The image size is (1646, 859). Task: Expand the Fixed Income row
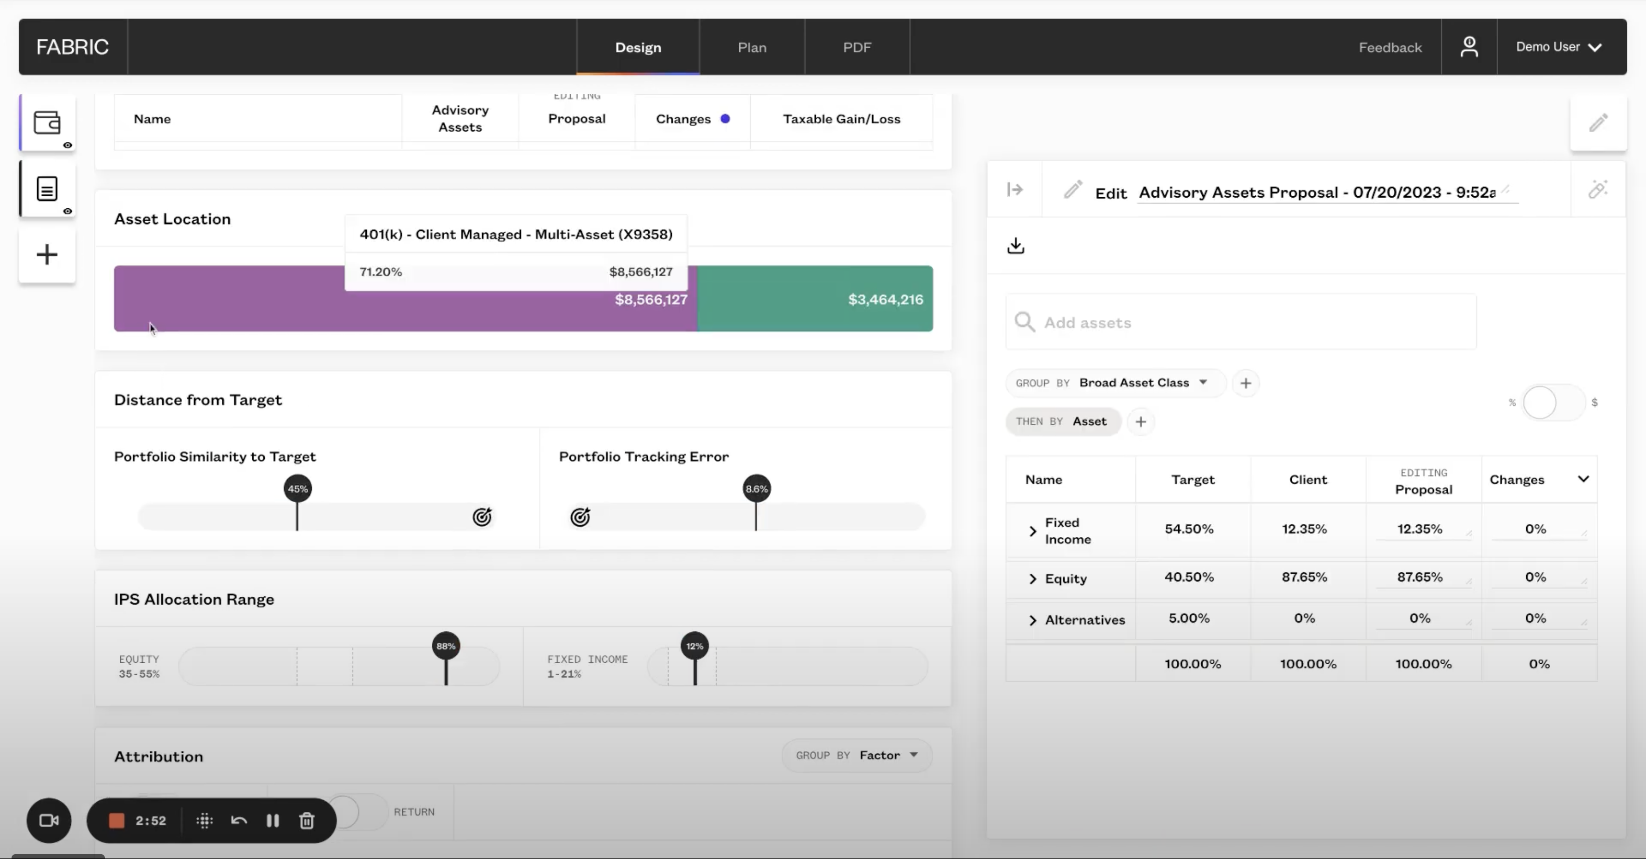[1032, 531]
